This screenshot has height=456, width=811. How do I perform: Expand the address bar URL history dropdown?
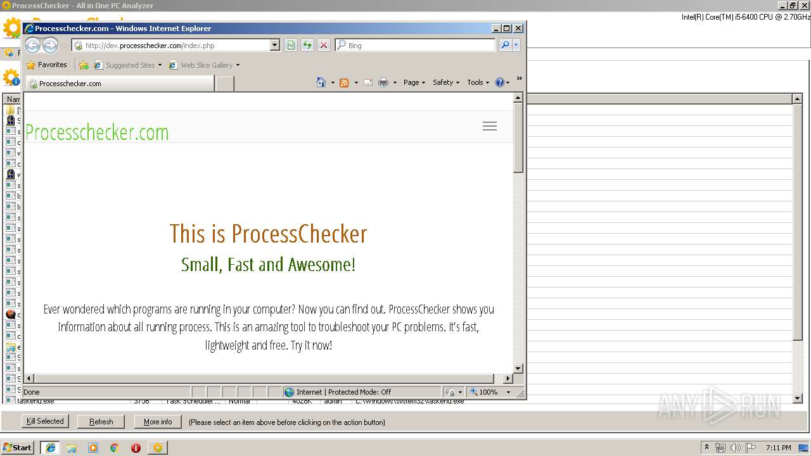coord(275,46)
